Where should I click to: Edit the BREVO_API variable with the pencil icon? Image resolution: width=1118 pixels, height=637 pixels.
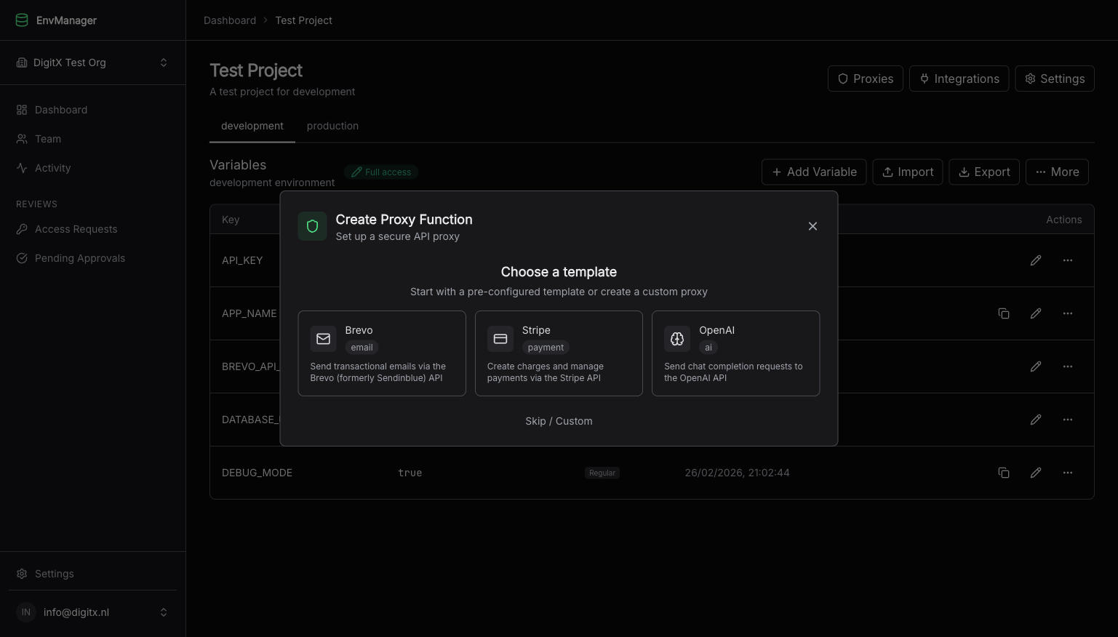pyautogui.click(x=1036, y=366)
